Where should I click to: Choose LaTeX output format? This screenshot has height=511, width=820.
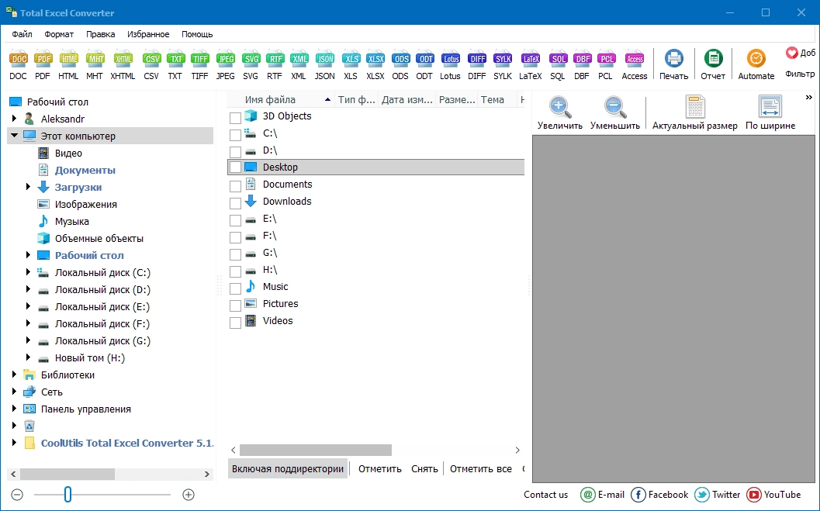tap(531, 65)
